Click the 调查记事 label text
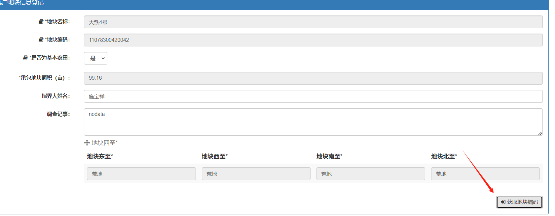The image size is (555, 216). pyautogui.click(x=58, y=114)
